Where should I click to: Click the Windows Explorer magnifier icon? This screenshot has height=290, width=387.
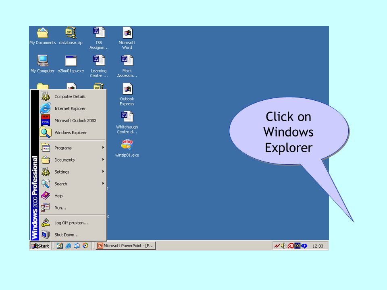(46, 133)
